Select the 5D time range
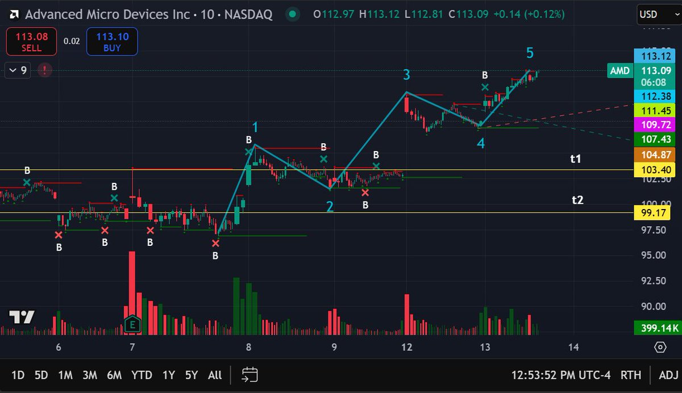The width and height of the screenshot is (682, 393). tap(41, 375)
